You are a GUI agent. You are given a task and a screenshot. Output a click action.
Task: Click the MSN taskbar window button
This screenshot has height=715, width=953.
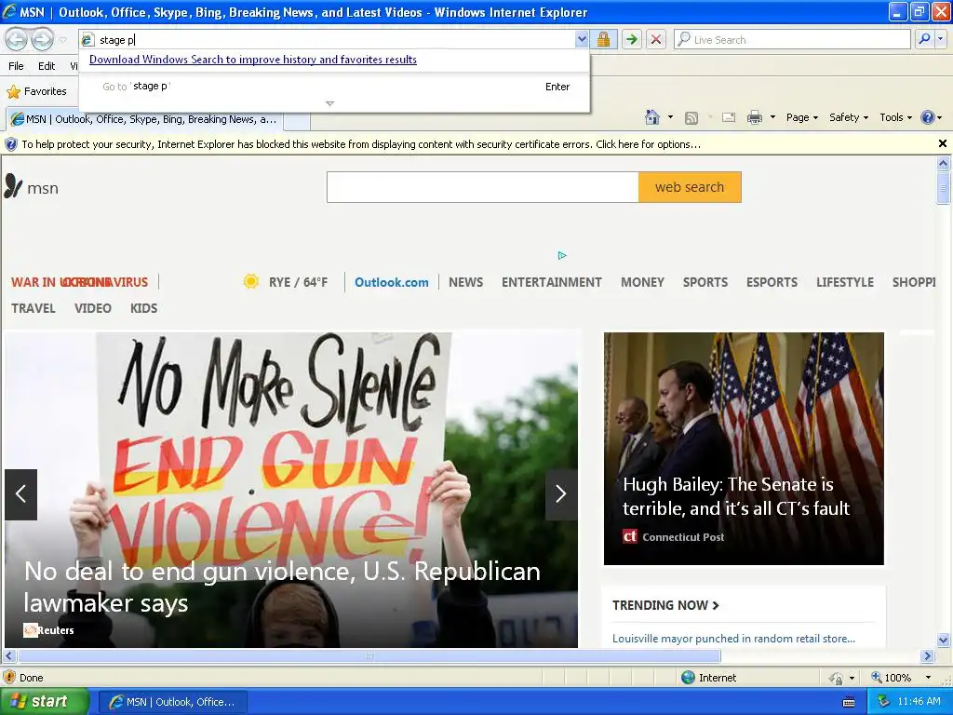coord(172,702)
